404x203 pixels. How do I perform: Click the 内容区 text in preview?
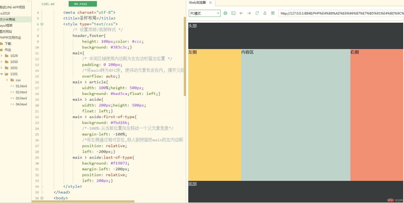[x=247, y=52]
